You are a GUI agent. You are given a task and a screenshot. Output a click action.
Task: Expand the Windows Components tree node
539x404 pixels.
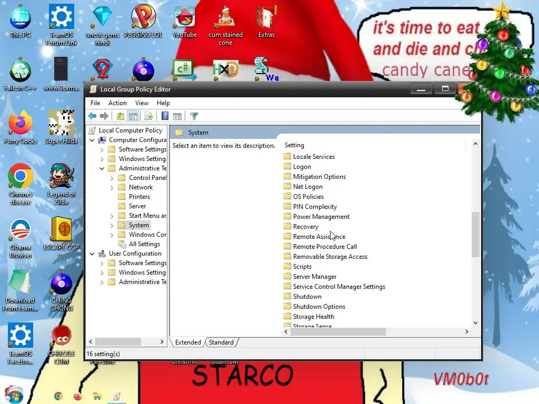[x=112, y=235]
